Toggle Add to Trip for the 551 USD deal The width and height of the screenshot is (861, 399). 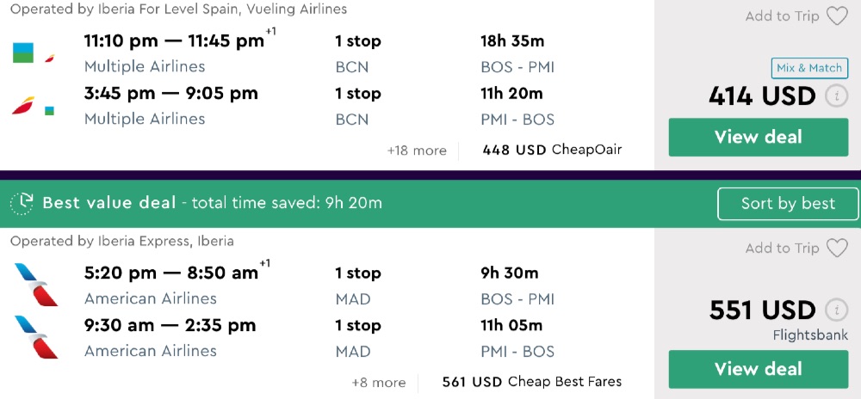click(x=782, y=249)
